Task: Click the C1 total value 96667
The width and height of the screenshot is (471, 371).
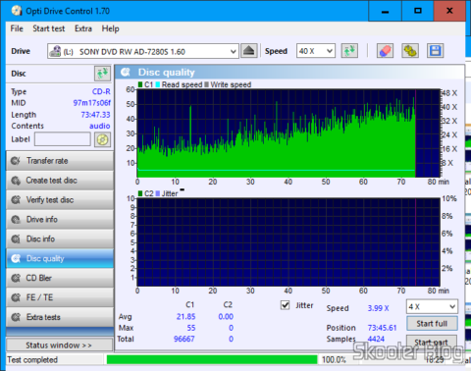Action: pyautogui.click(x=184, y=339)
